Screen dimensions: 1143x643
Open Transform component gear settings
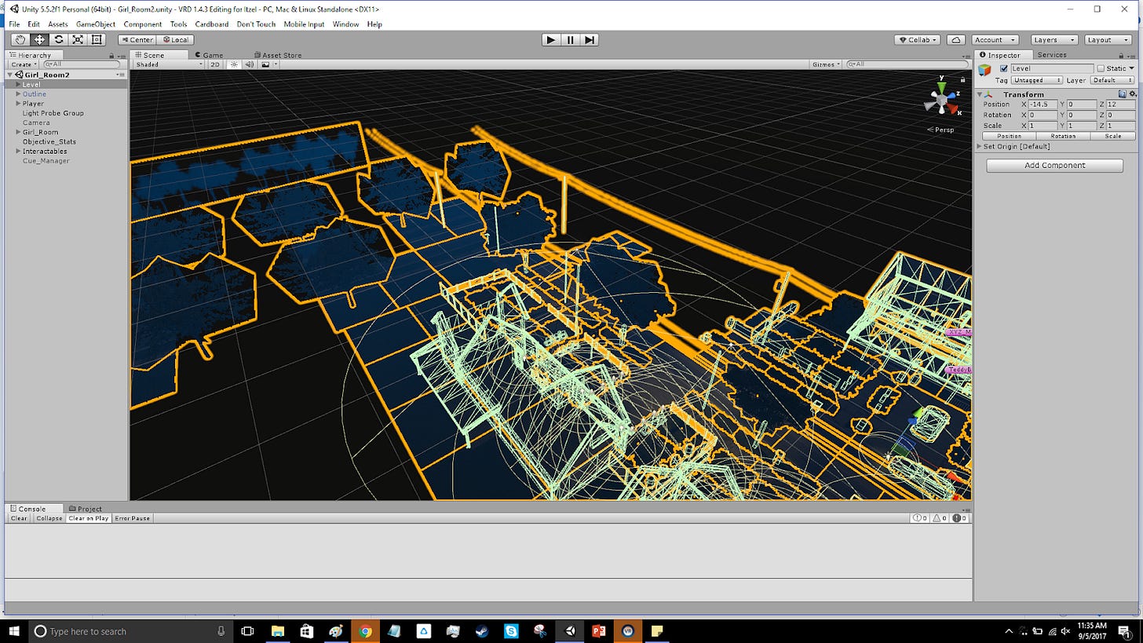(1132, 94)
